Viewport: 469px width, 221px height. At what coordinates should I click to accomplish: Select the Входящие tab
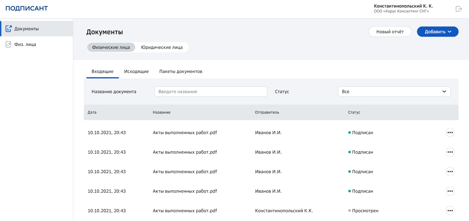pos(102,72)
